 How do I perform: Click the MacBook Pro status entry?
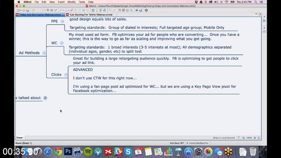point(198,143)
